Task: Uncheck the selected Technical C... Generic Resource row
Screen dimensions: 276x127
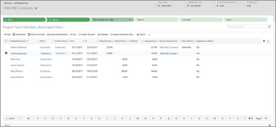Action: (x=6, y=53)
